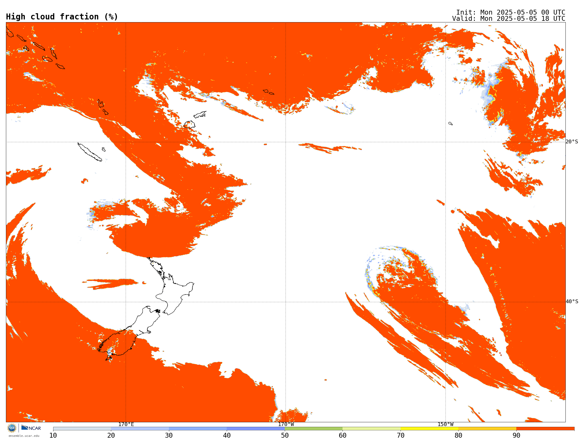Click the orange-red 90+ colorbar segment
This screenshot has height=439, width=583.
[545, 428]
